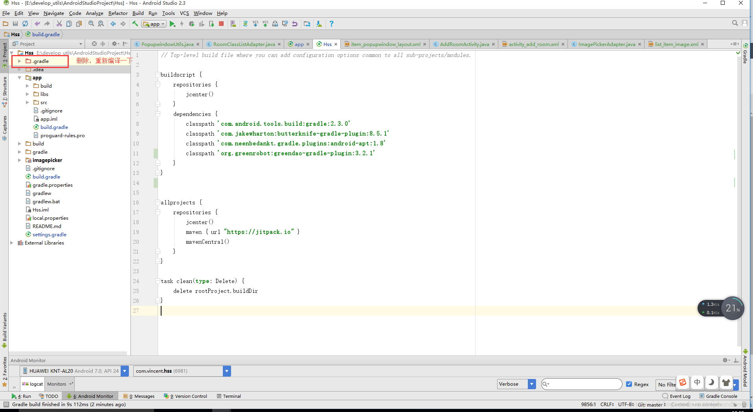Open Find with magnifier icon
753x412 pixels.
pyautogui.click(x=91, y=24)
